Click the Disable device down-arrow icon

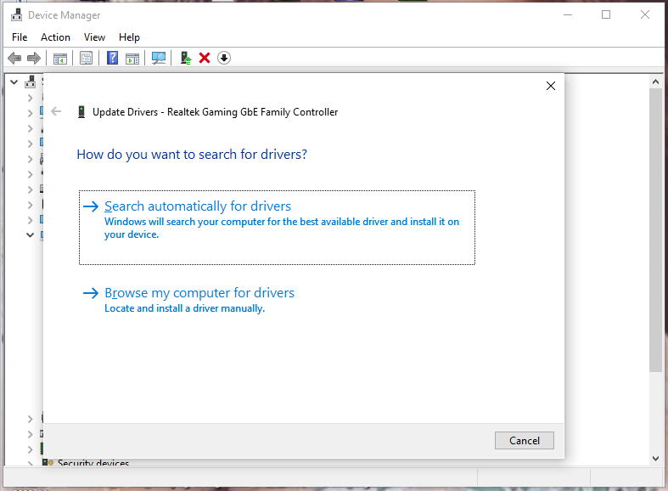(224, 58)
